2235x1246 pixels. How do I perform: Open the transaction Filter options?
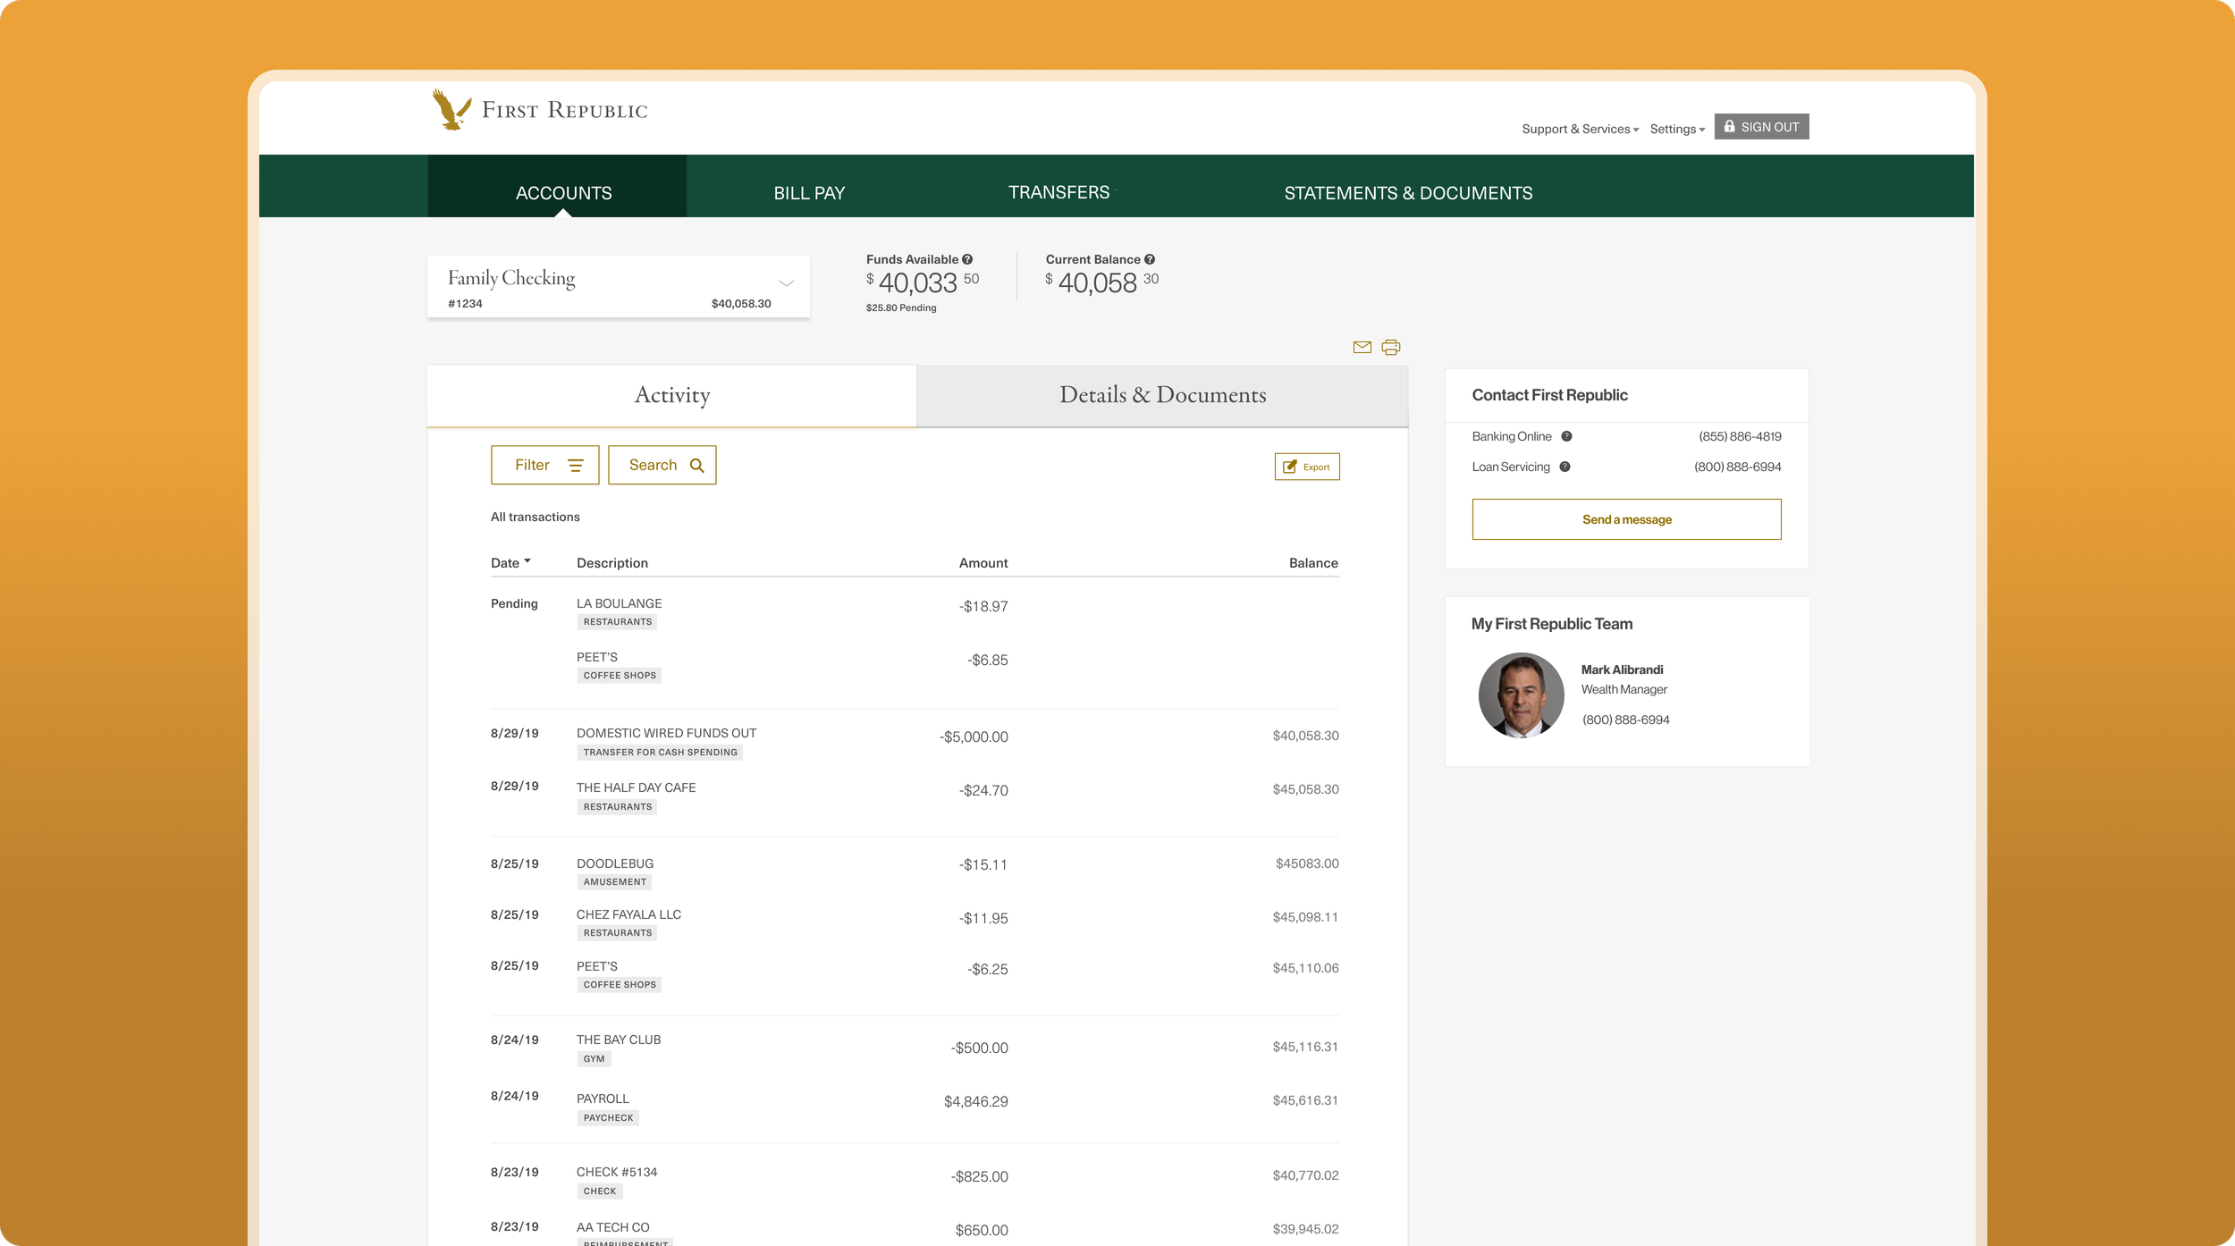pos(545,466)
